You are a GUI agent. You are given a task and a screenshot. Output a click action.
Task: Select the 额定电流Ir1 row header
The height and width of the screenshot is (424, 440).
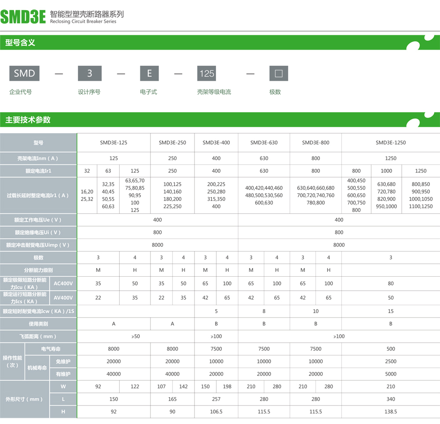38,171
